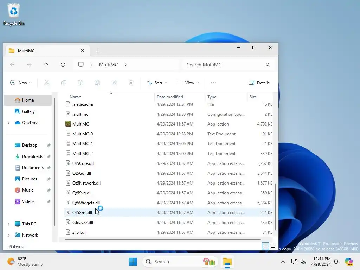Click chevron before MultiMC in address bar
Screen dimensions: 360x270
[91, 65]
